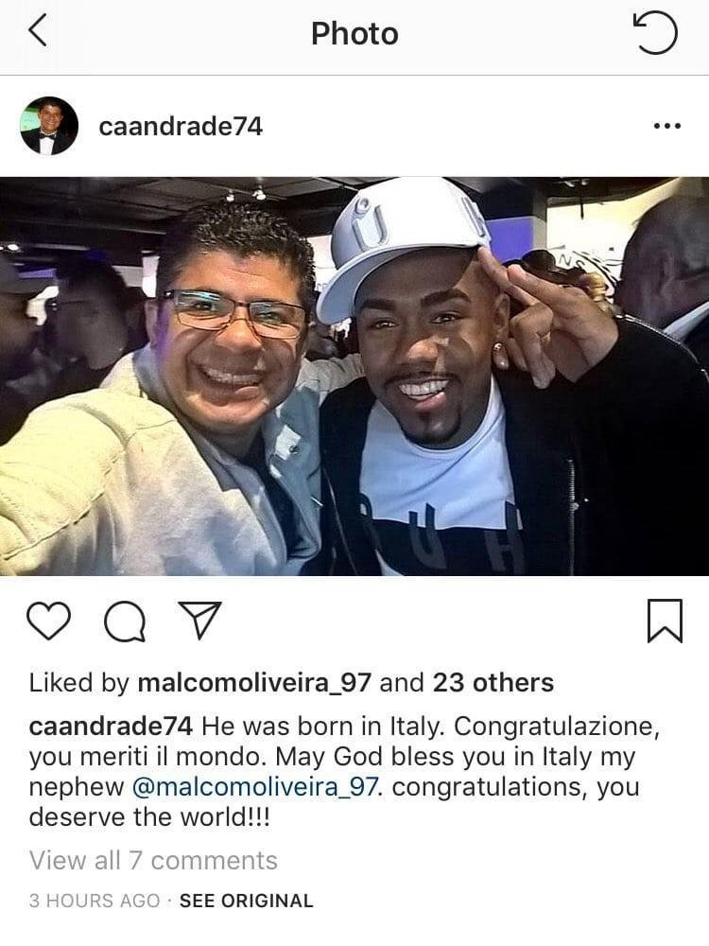Expand 'View all 7 comments'
This screenshot has height=946, width=709.
coord(153,860)
